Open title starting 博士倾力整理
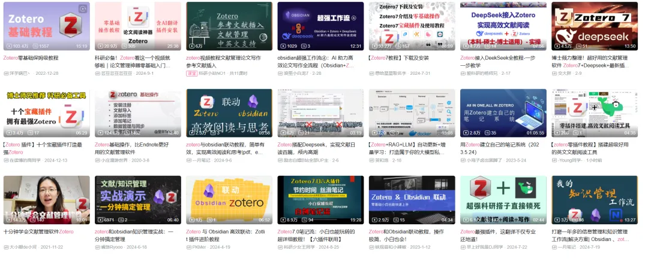Screen dimensions: 648x259 [x=590, y=62]
